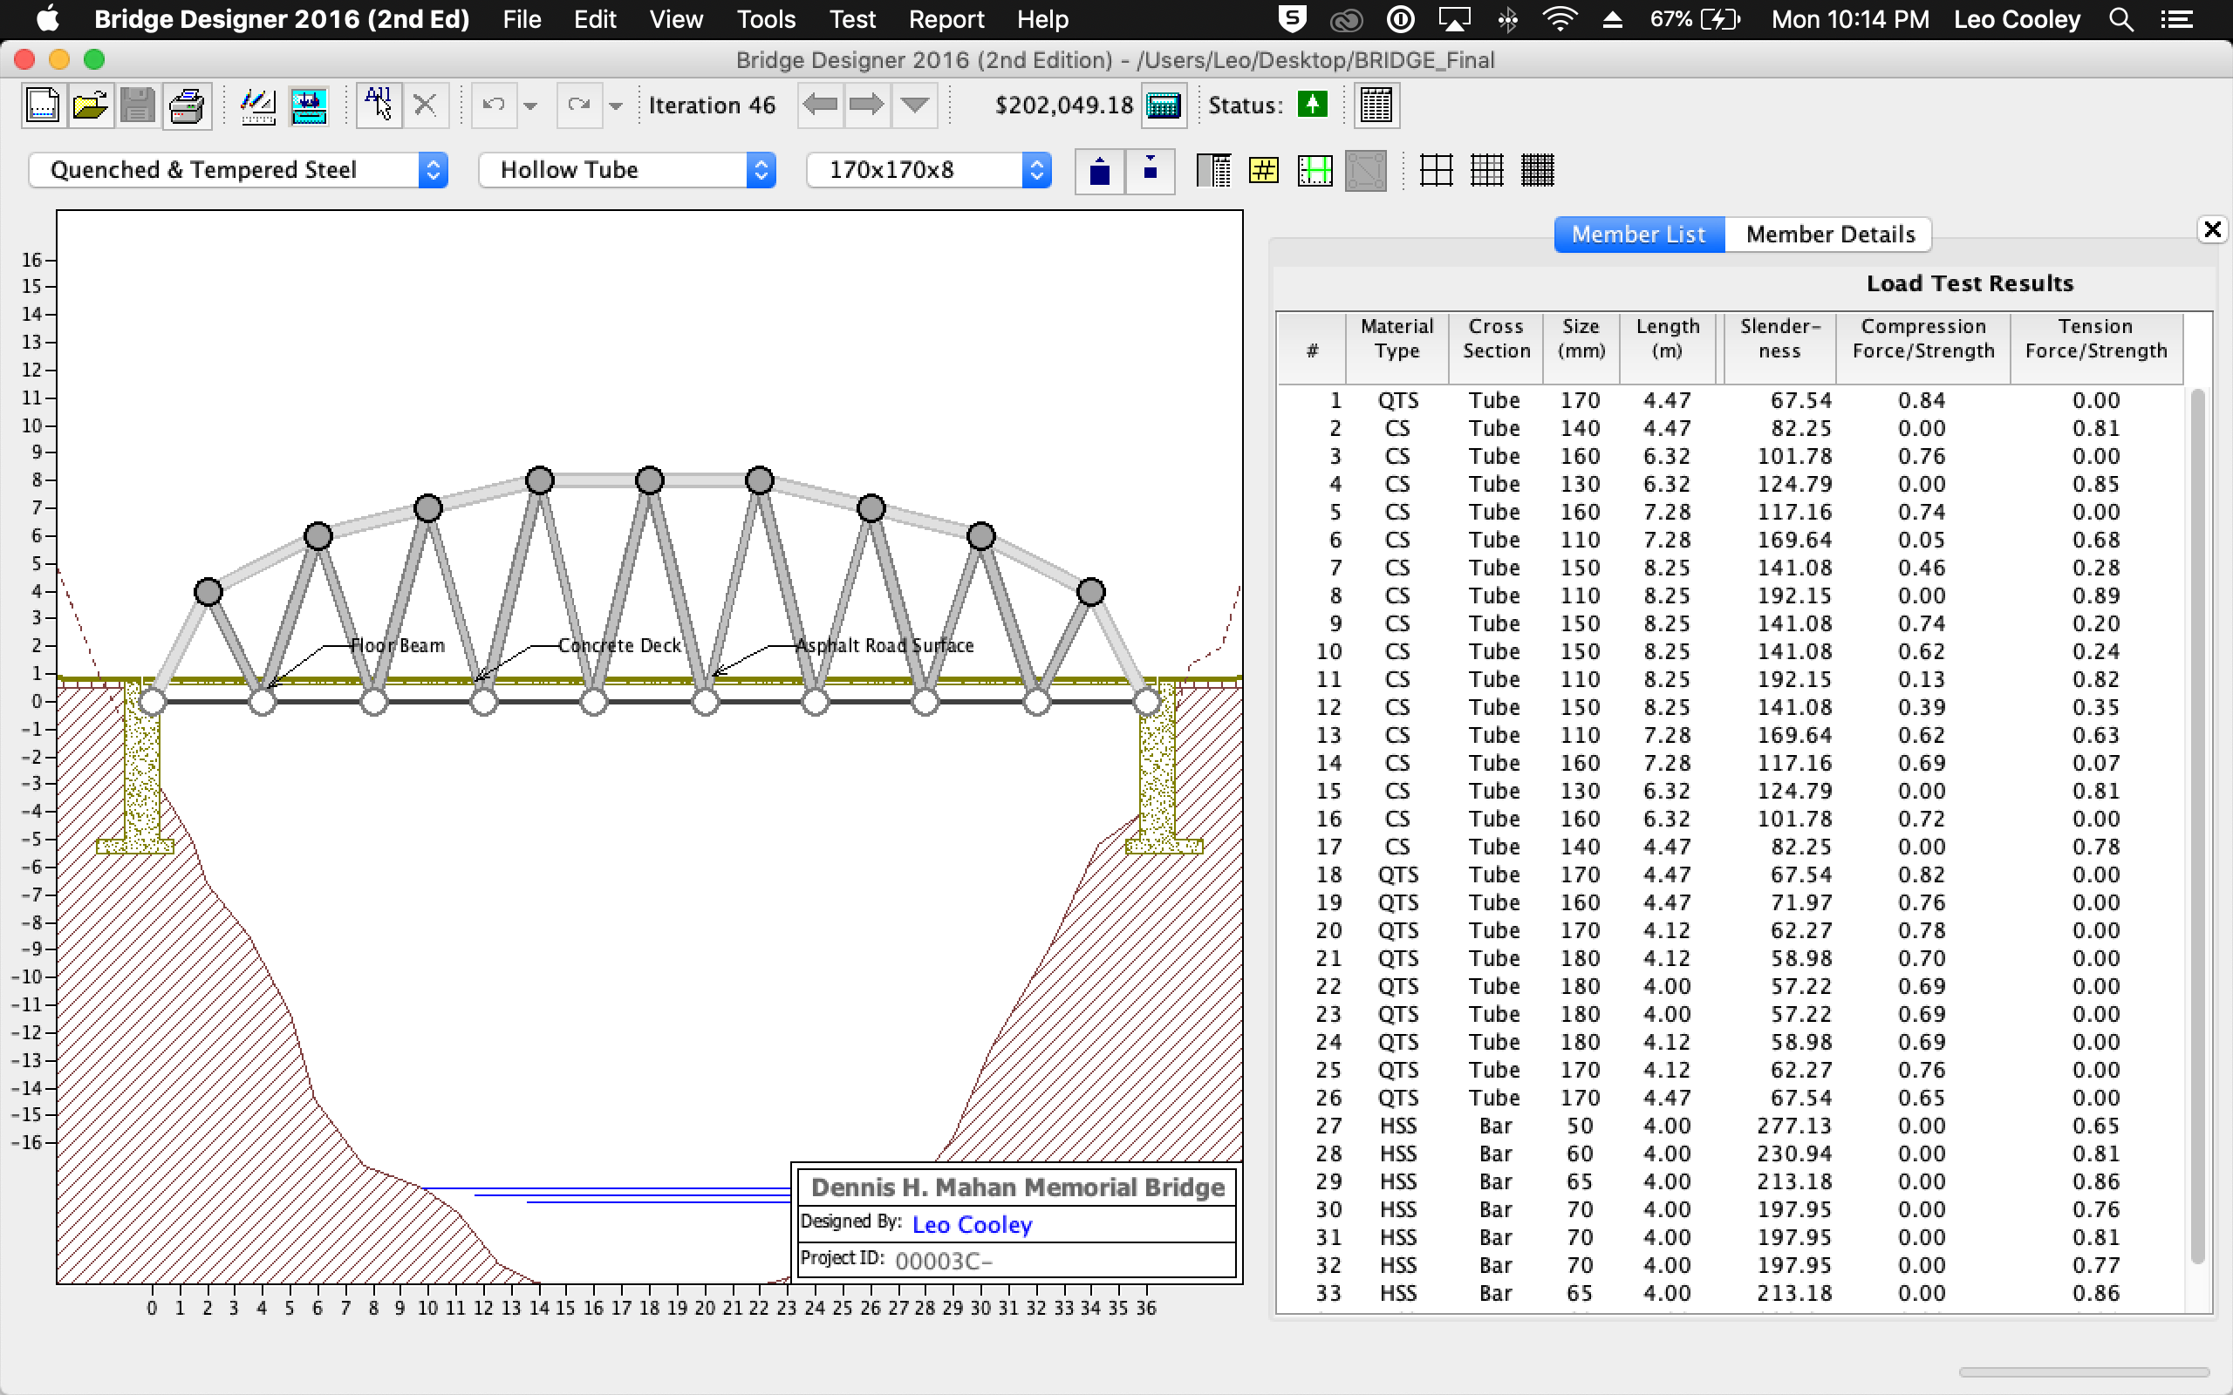Switch to the Member Details tab
Screen dimensions: 2233x1395
[x=1830, y=235]
